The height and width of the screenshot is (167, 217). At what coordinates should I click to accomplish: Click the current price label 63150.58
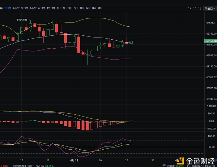point(210,42)
